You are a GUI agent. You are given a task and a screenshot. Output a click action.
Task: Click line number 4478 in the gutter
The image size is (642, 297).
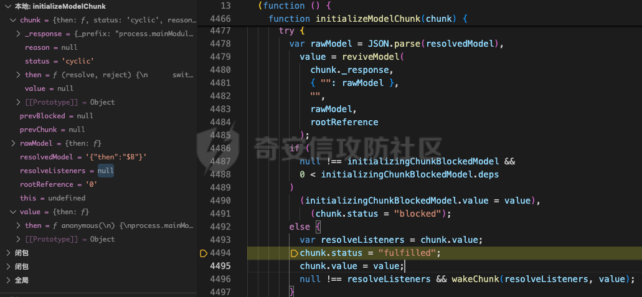220,44
